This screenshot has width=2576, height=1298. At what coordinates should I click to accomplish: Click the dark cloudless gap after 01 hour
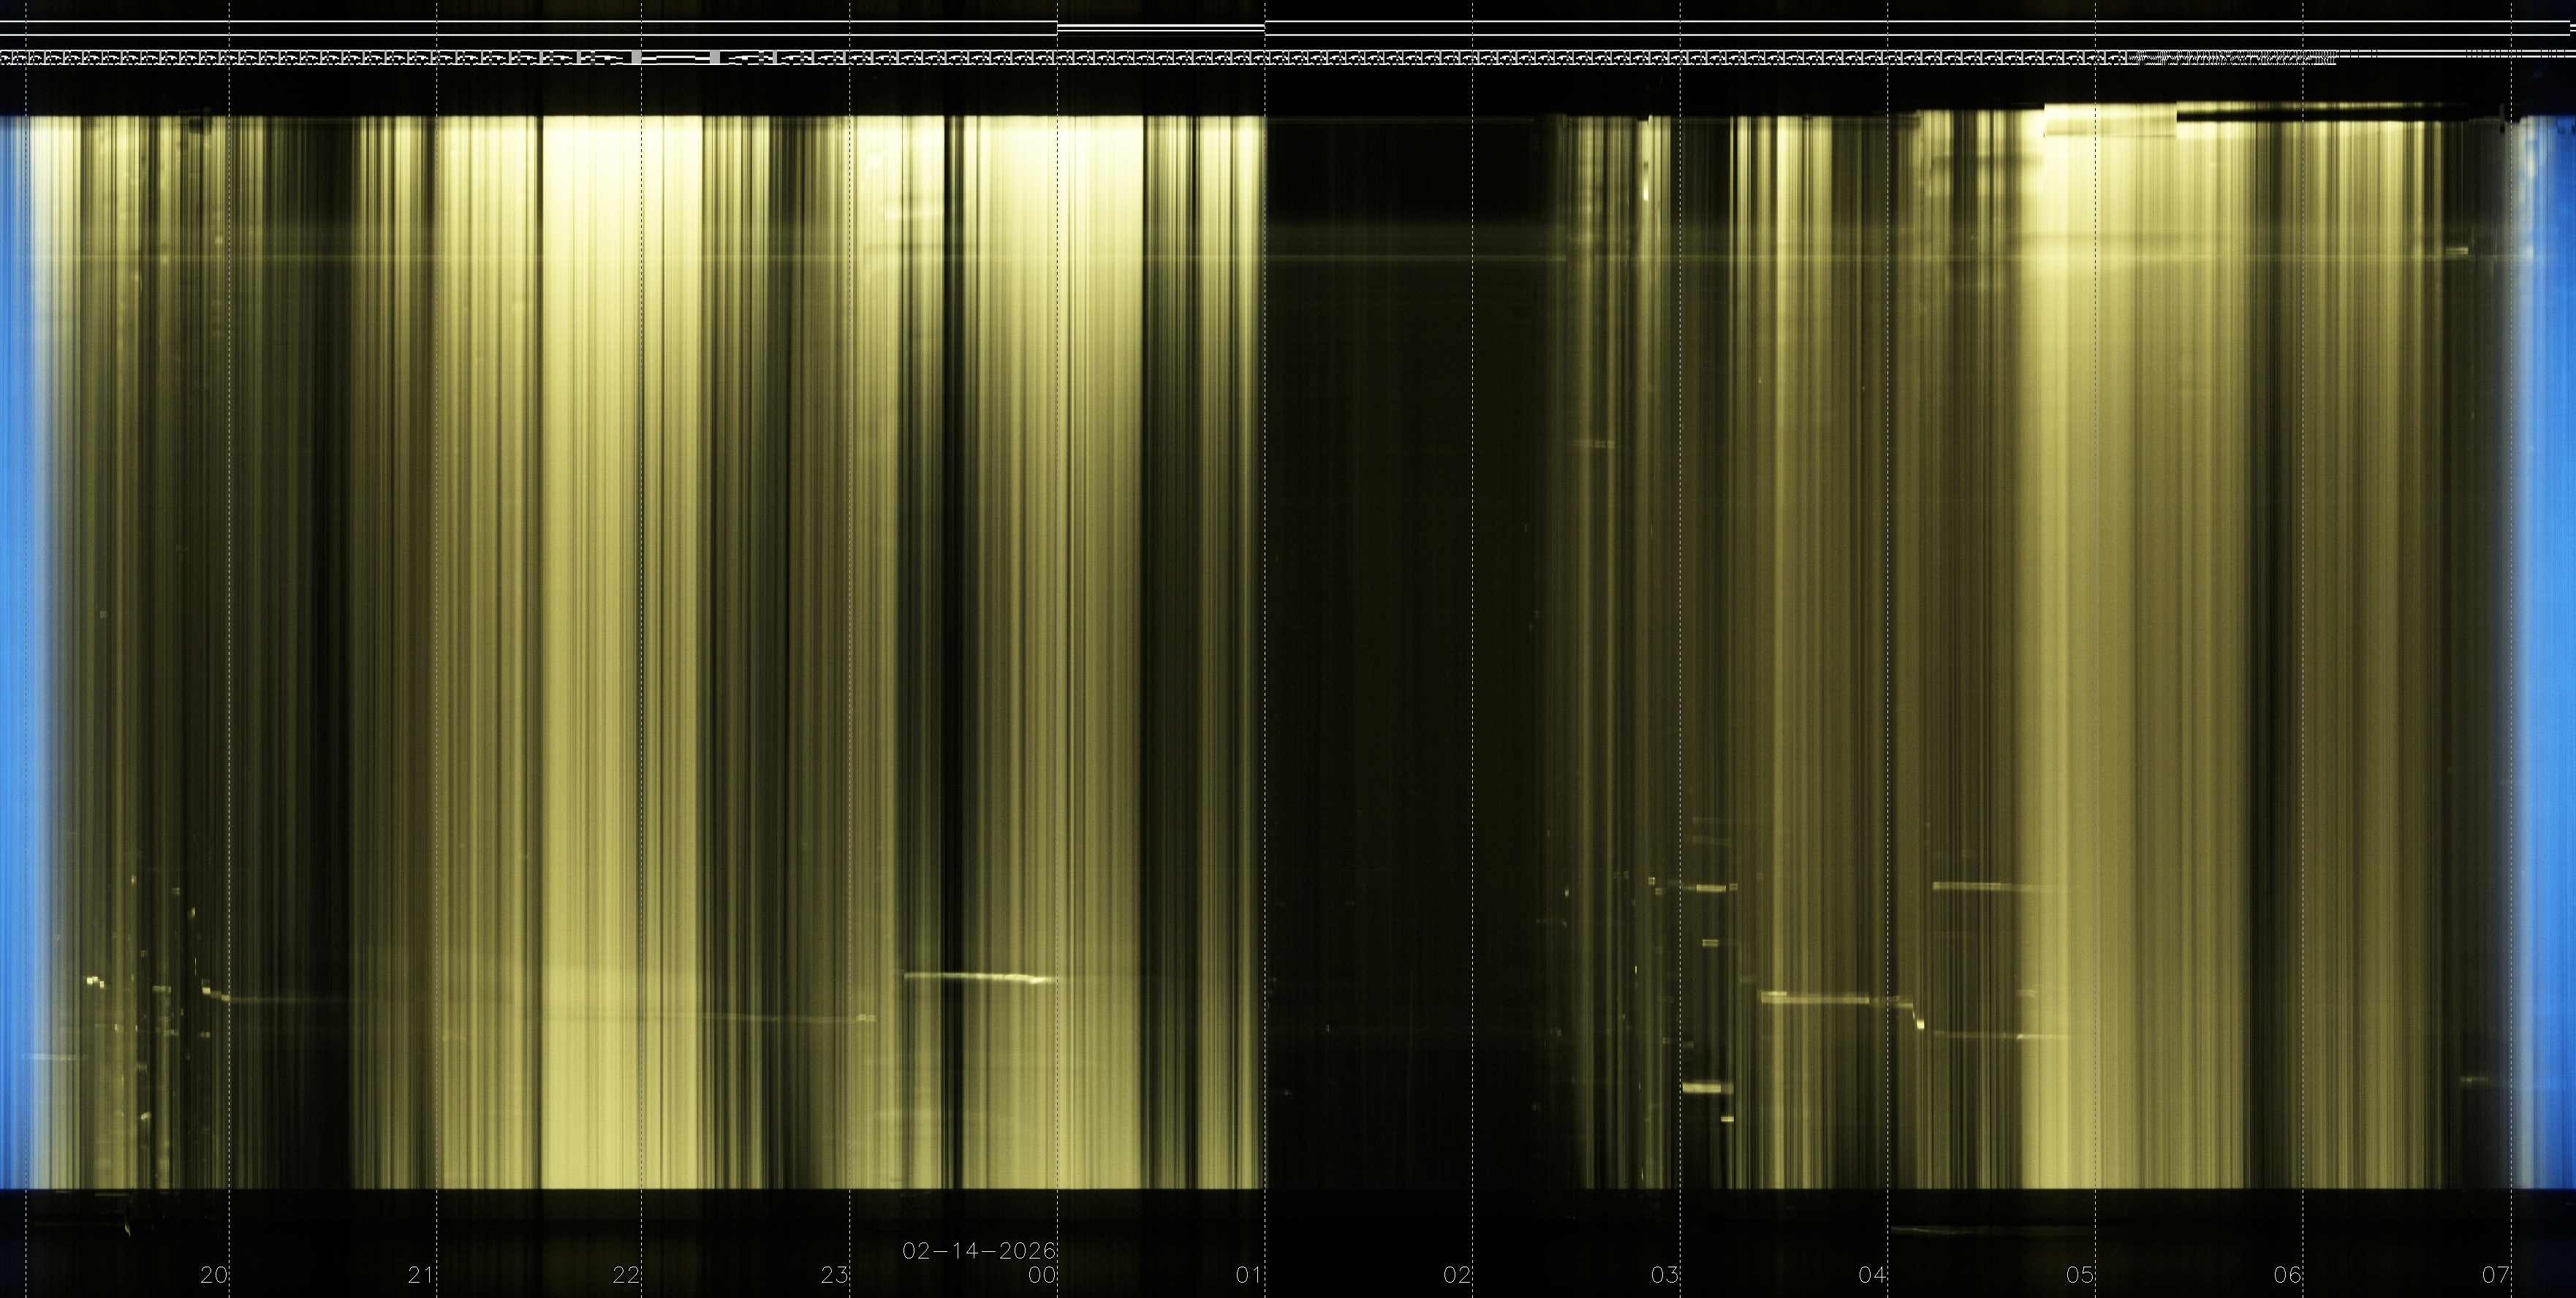point(1410,650)
